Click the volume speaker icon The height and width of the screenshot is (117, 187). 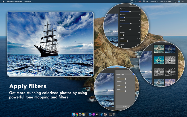coord(147,1)
